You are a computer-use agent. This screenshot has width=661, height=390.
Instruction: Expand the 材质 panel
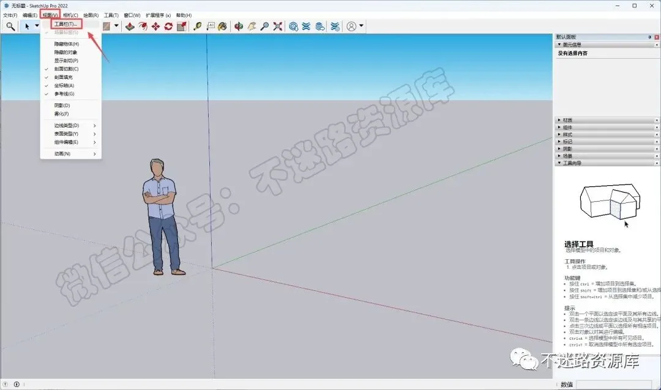tap(559, 120)
